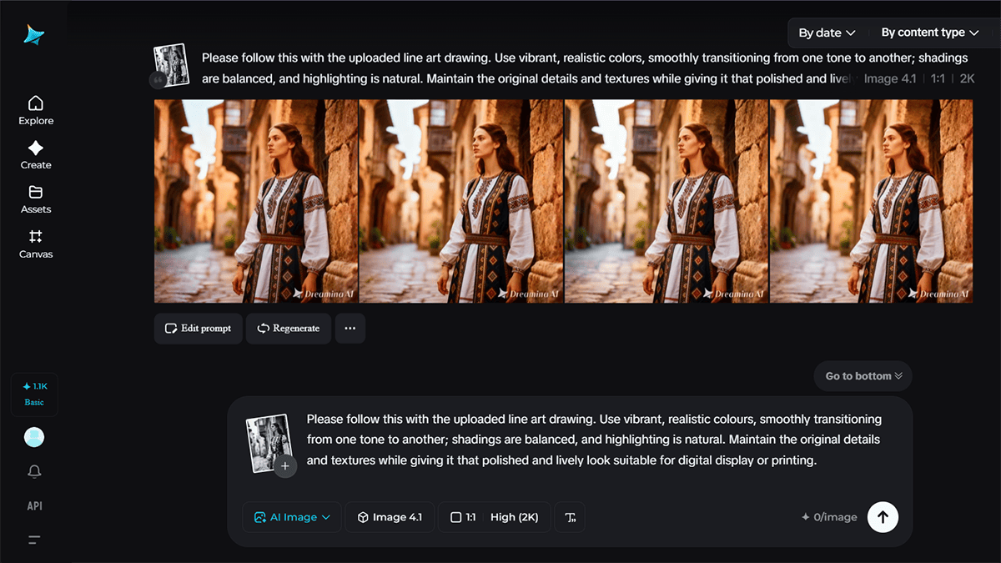Screen dimensions: 1001x563
Task: Click the Edit prompt button
Action: (x=199, y=329)
